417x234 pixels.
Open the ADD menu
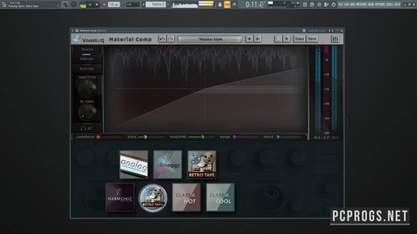[x=352, y=5]
